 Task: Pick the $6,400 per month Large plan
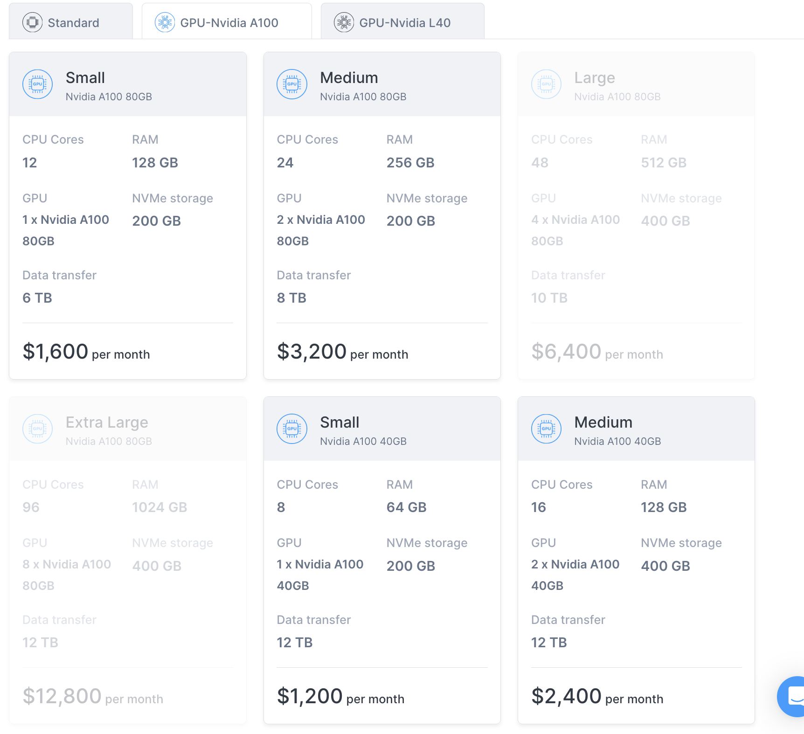pyautogui.click(x=636, y=215)
